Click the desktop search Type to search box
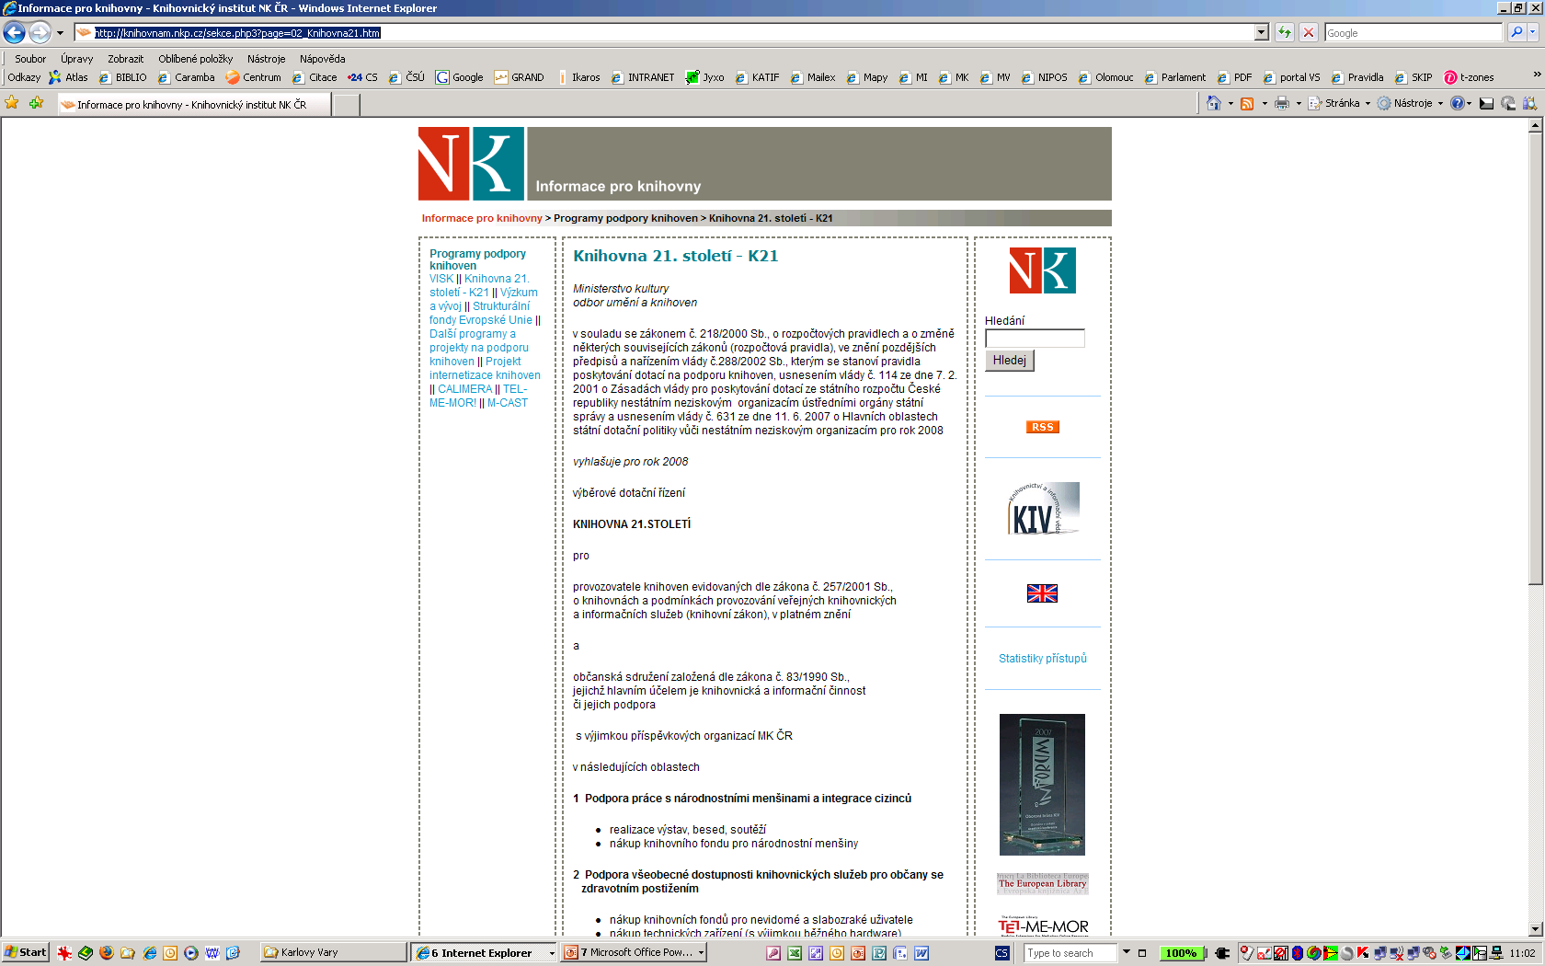 tap(1070, 953)
